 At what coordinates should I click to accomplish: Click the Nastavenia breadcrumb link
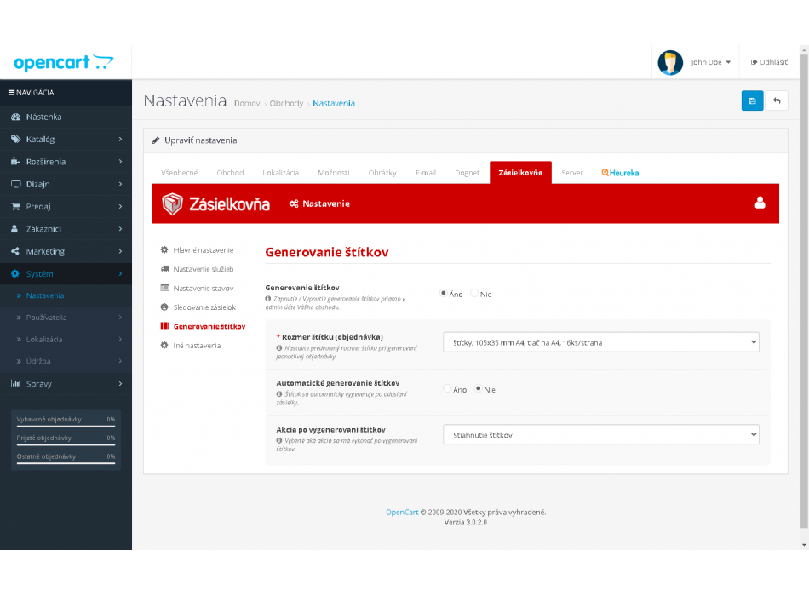click(x=334, y=103)
